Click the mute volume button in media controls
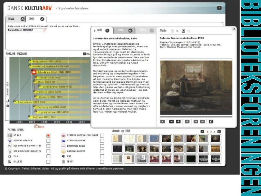Screen dimensions: 261x196 187,122
